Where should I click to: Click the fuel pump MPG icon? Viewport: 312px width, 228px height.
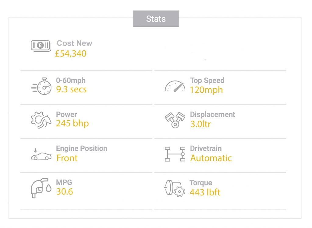coord(41,188)
